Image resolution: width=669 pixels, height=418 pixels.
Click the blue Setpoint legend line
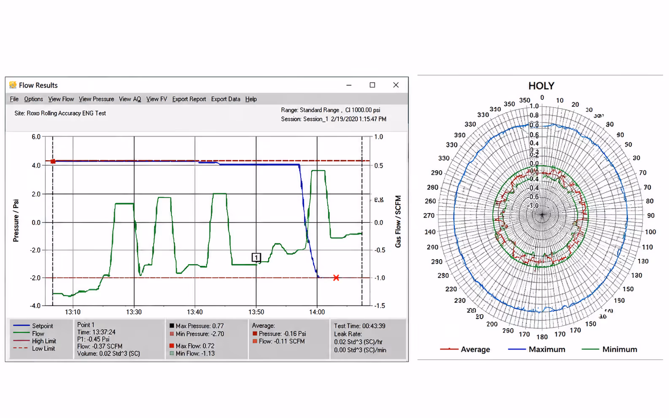click(x=21, y=326)
